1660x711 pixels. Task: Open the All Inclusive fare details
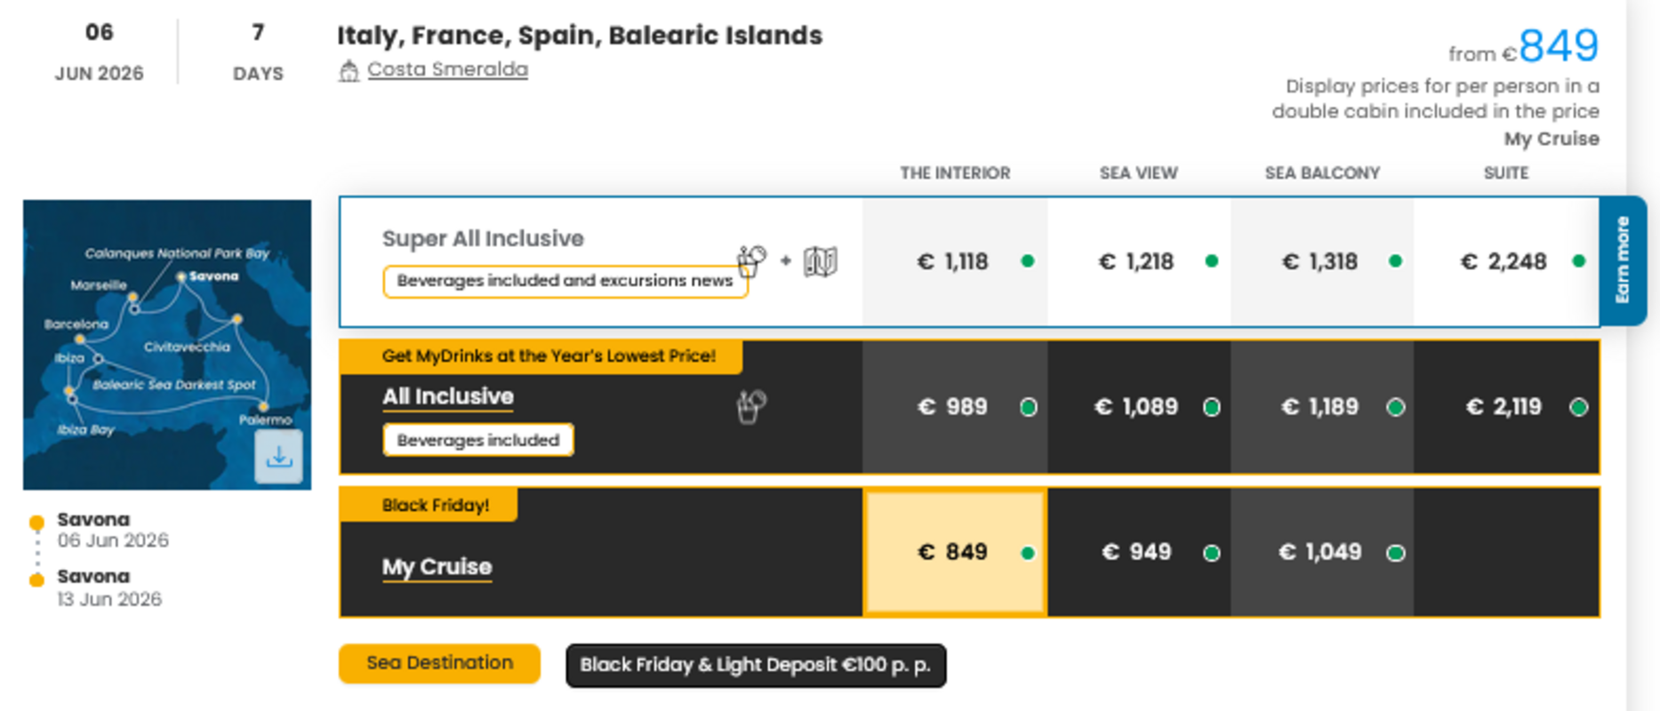(x=448, y=396)
